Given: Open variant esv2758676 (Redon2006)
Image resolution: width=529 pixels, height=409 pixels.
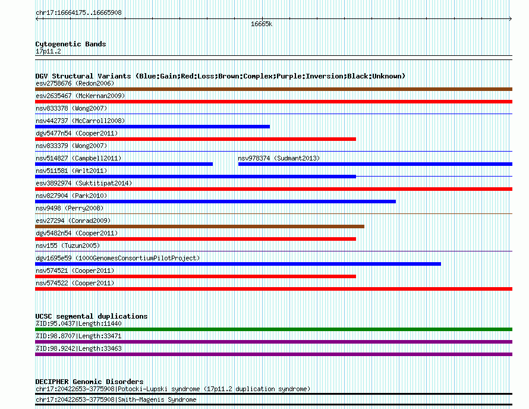Looking at the screenshot, I should (x=75, y=83).
